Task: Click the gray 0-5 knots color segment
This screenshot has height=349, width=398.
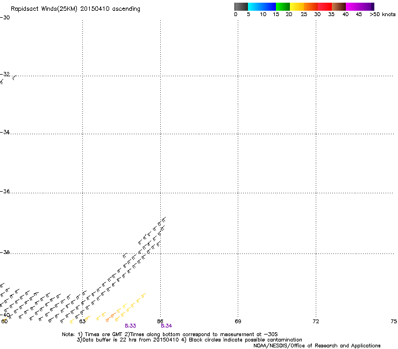Action: pyautogui.click(x=241, y=6)
